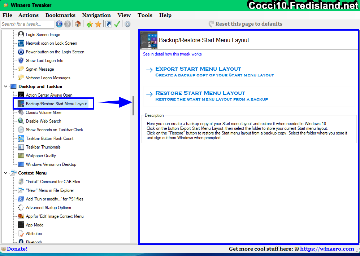Open the Navigation menu
Viewport: 360px width, 256px height.
(x=96, y=15)
